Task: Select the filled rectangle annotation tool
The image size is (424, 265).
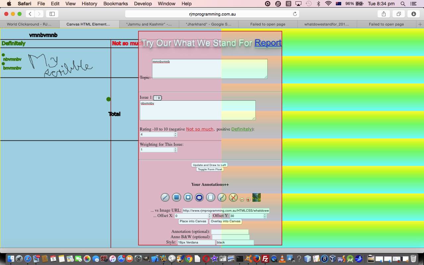Action: pyautogui.click(x=177, y=197)
